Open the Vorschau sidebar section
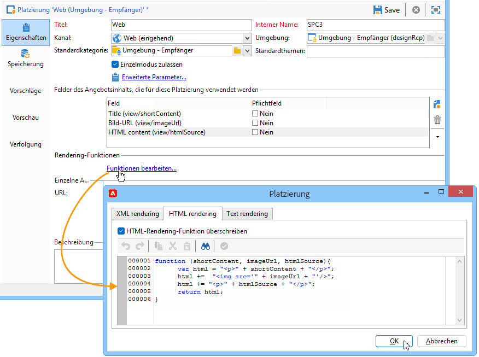 [26, 118]
